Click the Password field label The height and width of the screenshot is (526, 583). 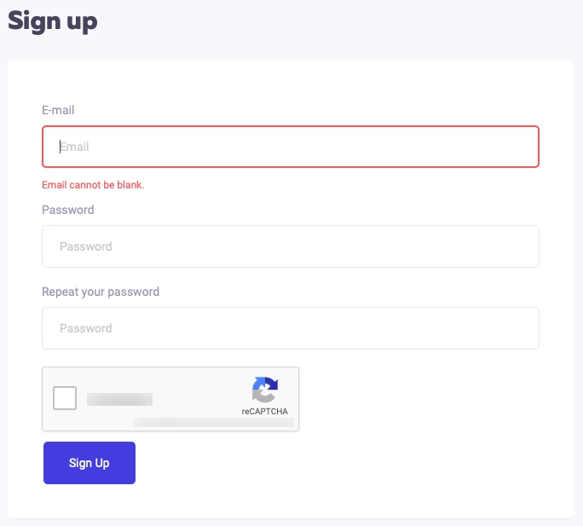point(68,210)
